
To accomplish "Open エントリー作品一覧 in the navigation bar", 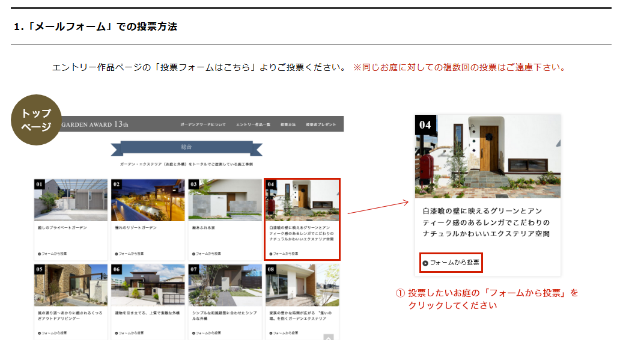I will (252, 124).
